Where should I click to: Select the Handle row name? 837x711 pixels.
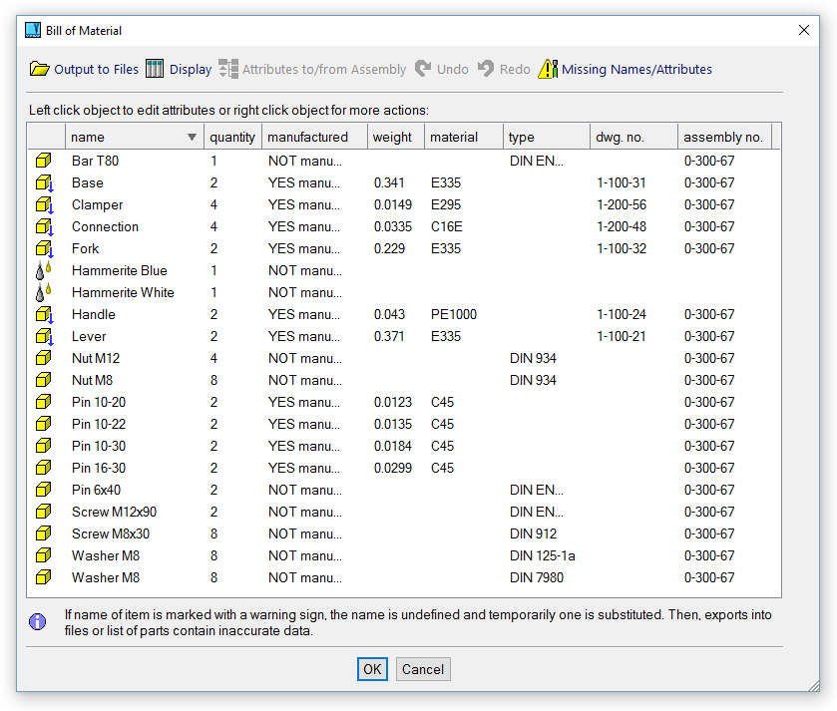pos(94,314)
